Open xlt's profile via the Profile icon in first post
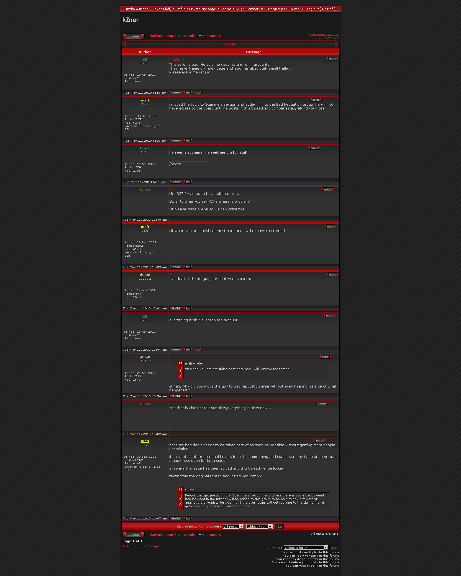 [x=176, y=93]
